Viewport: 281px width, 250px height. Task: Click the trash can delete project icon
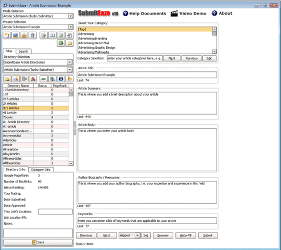33,35
